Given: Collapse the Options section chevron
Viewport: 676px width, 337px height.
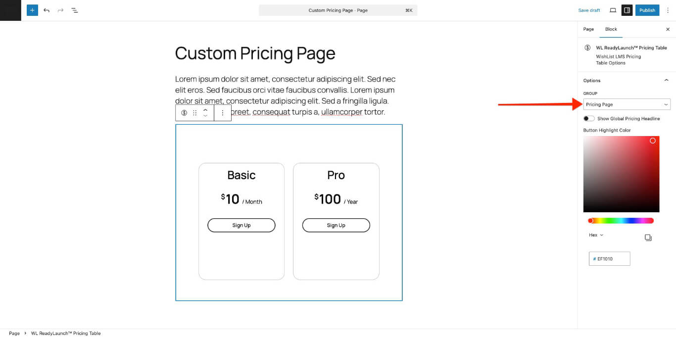Looking at the screenshot, I should [667, 80].
